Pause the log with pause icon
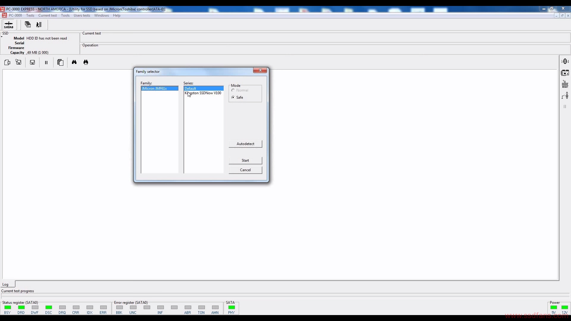 46,62
